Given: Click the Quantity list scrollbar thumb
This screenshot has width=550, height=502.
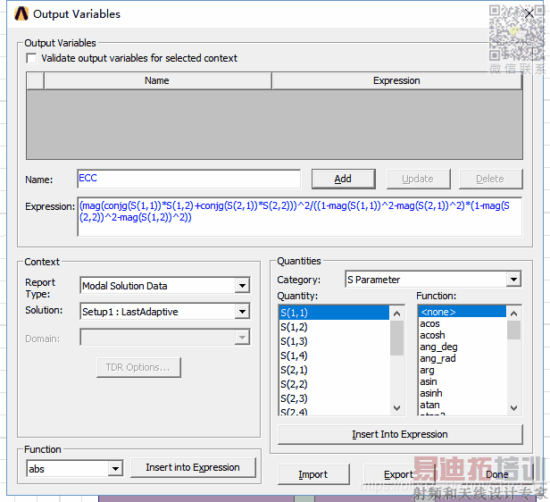Looking at the screenshot, I should 396,338.
